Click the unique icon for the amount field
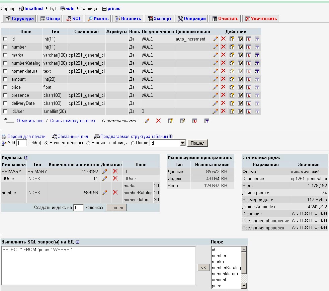The image size is (329, 291). coord(249,79)
